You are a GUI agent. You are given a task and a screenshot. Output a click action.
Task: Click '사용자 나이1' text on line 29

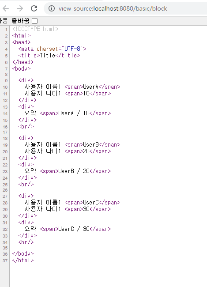[43, 209]
